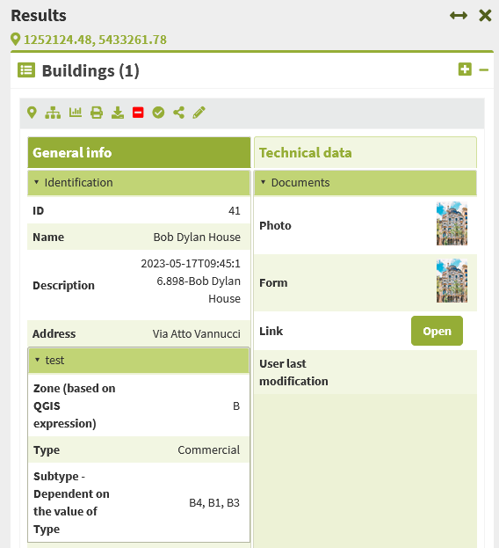Click the Results panel title
The image size is (499, 548).
coord(39,15)
